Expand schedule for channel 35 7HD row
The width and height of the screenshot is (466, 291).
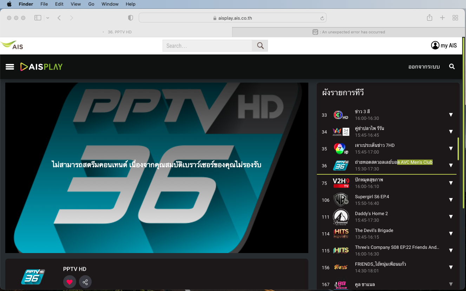[x=451, y=149]
